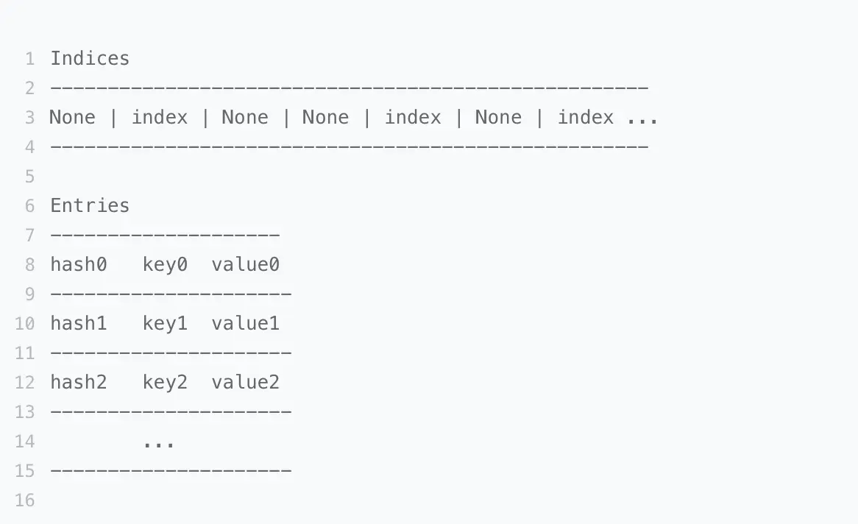Click the dashed separator on line 15

[x=171, y=471]
